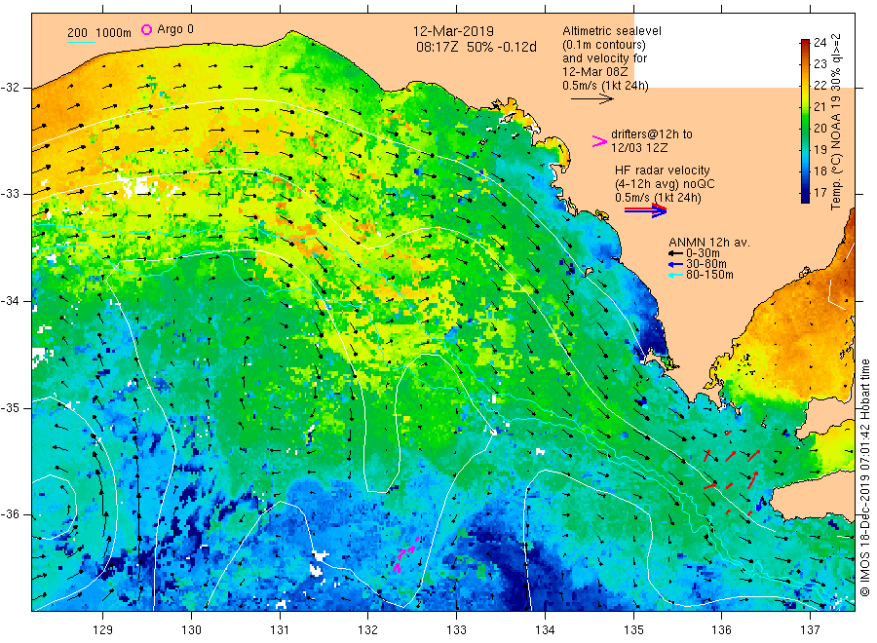This screenshot has height=643, width=877.
Task: Click the 12-Mar 08Z legend line
Action: click(x=594, y=71)
